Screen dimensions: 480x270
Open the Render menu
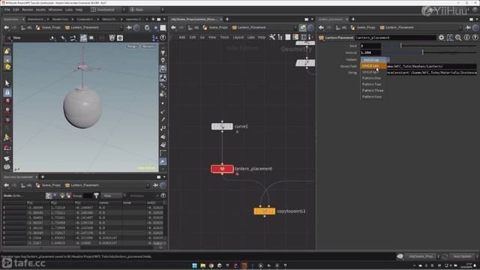[28, 10]
